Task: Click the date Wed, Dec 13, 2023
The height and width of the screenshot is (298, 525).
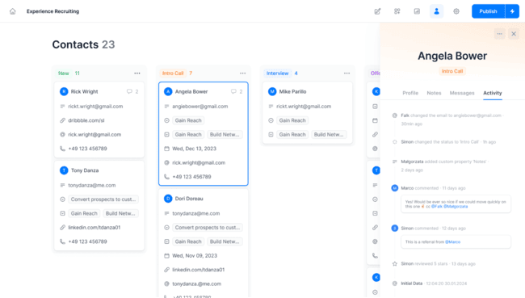Action: [x=194, y=149]
